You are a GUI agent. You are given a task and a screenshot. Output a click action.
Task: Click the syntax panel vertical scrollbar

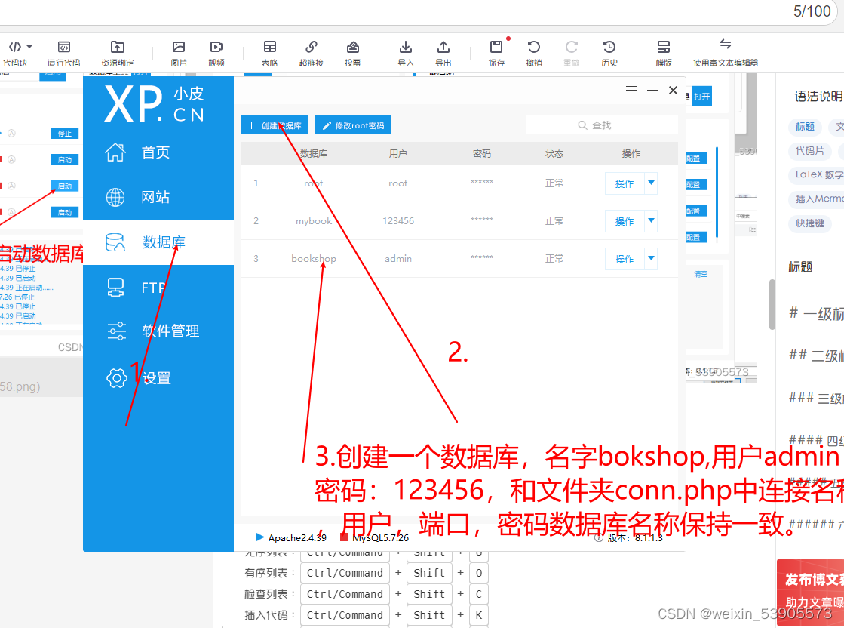(772, 304)
